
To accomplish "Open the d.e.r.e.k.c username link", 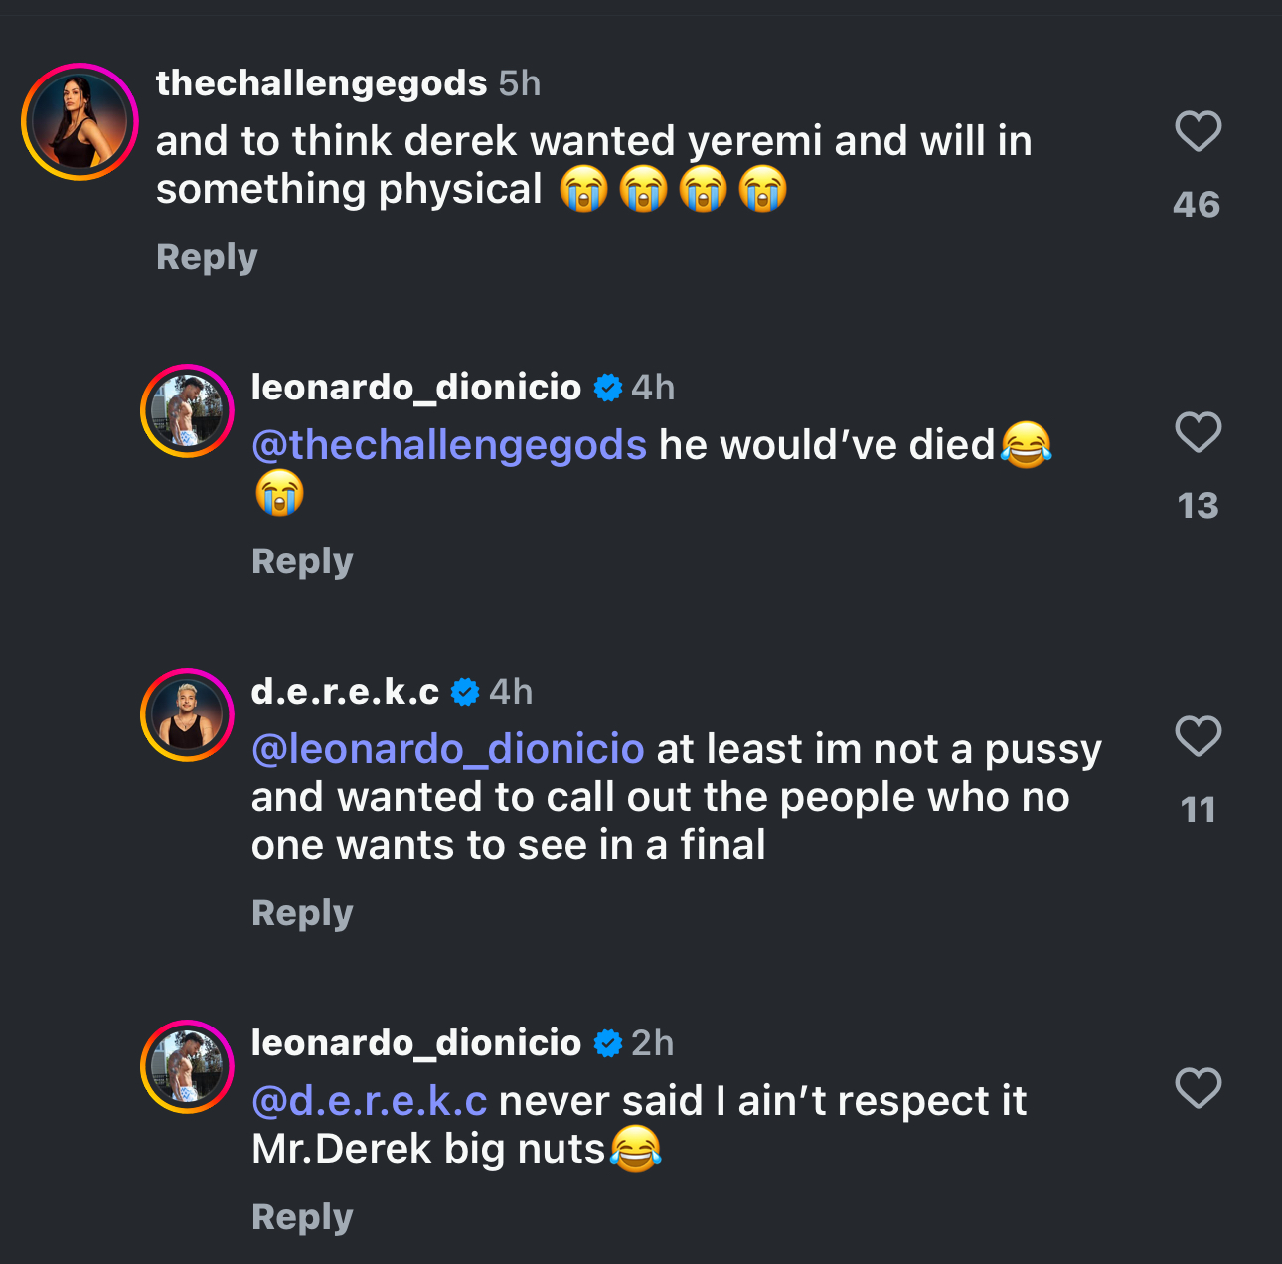I will pos(345,691).
